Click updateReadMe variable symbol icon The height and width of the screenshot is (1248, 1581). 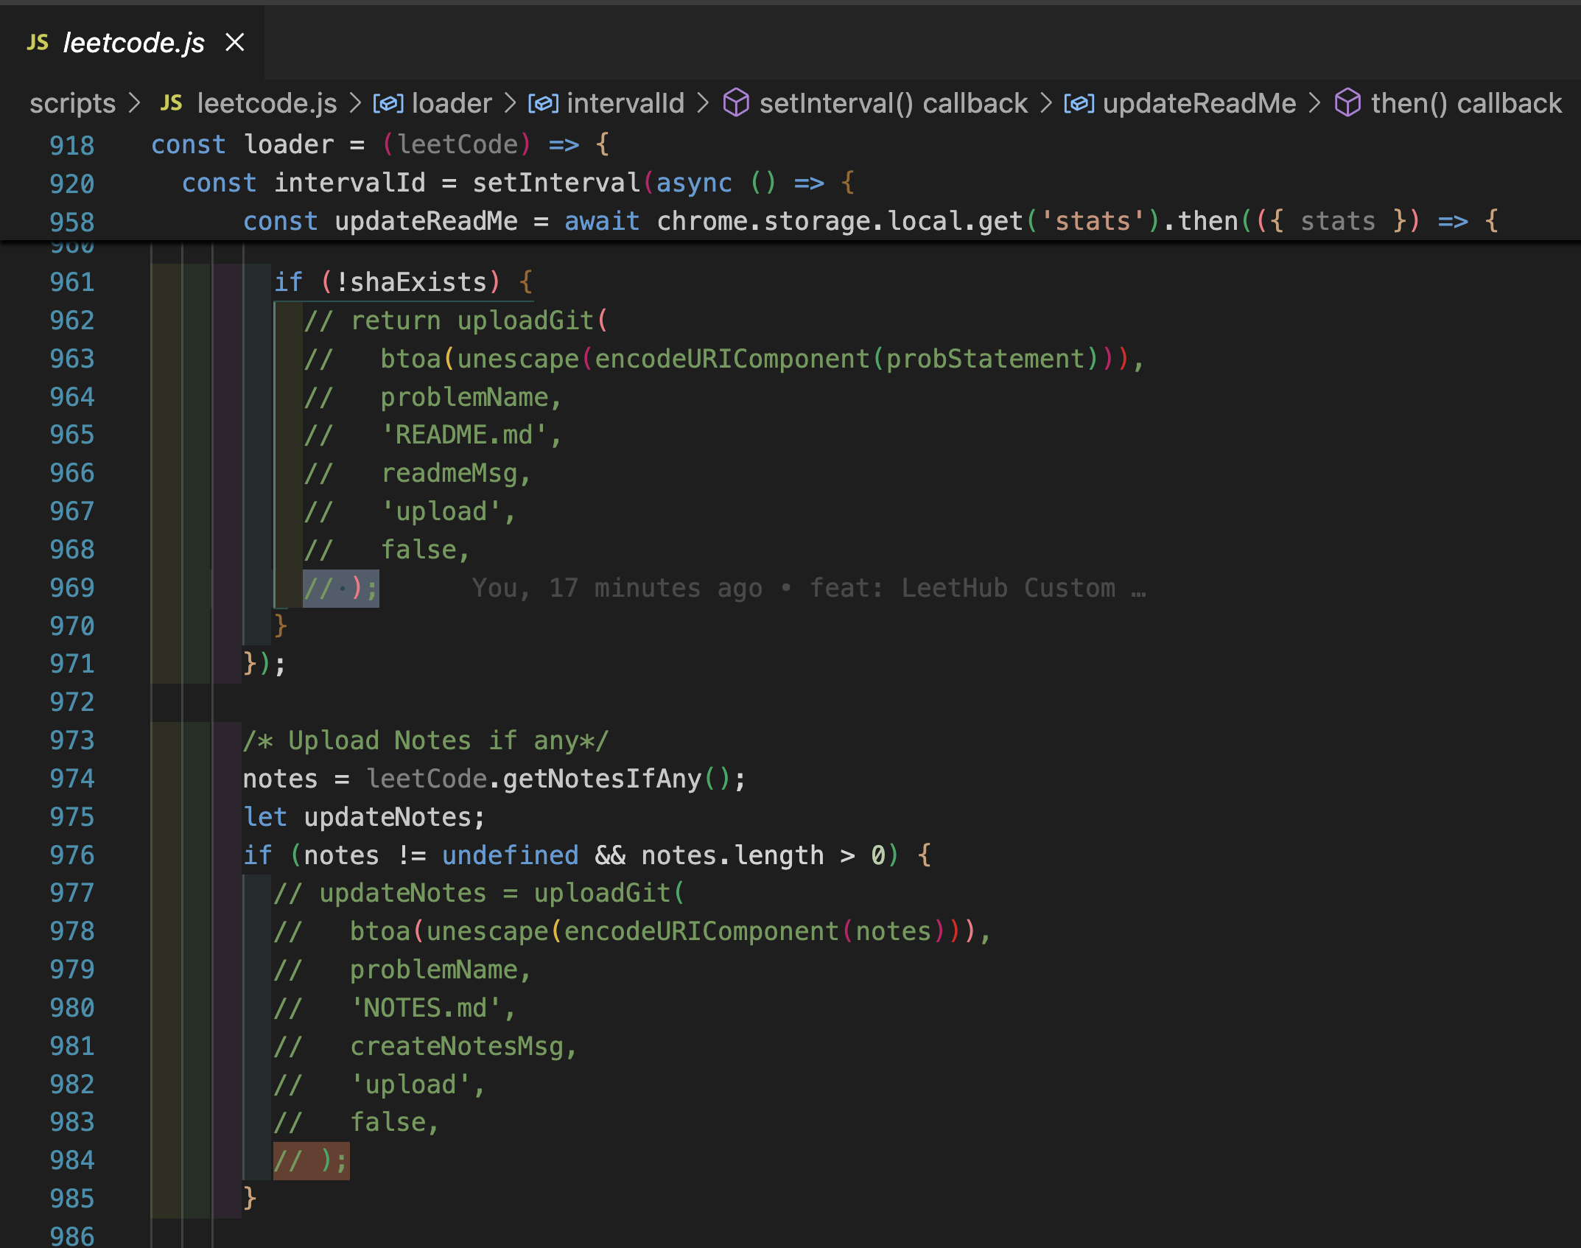point(1079,103)
